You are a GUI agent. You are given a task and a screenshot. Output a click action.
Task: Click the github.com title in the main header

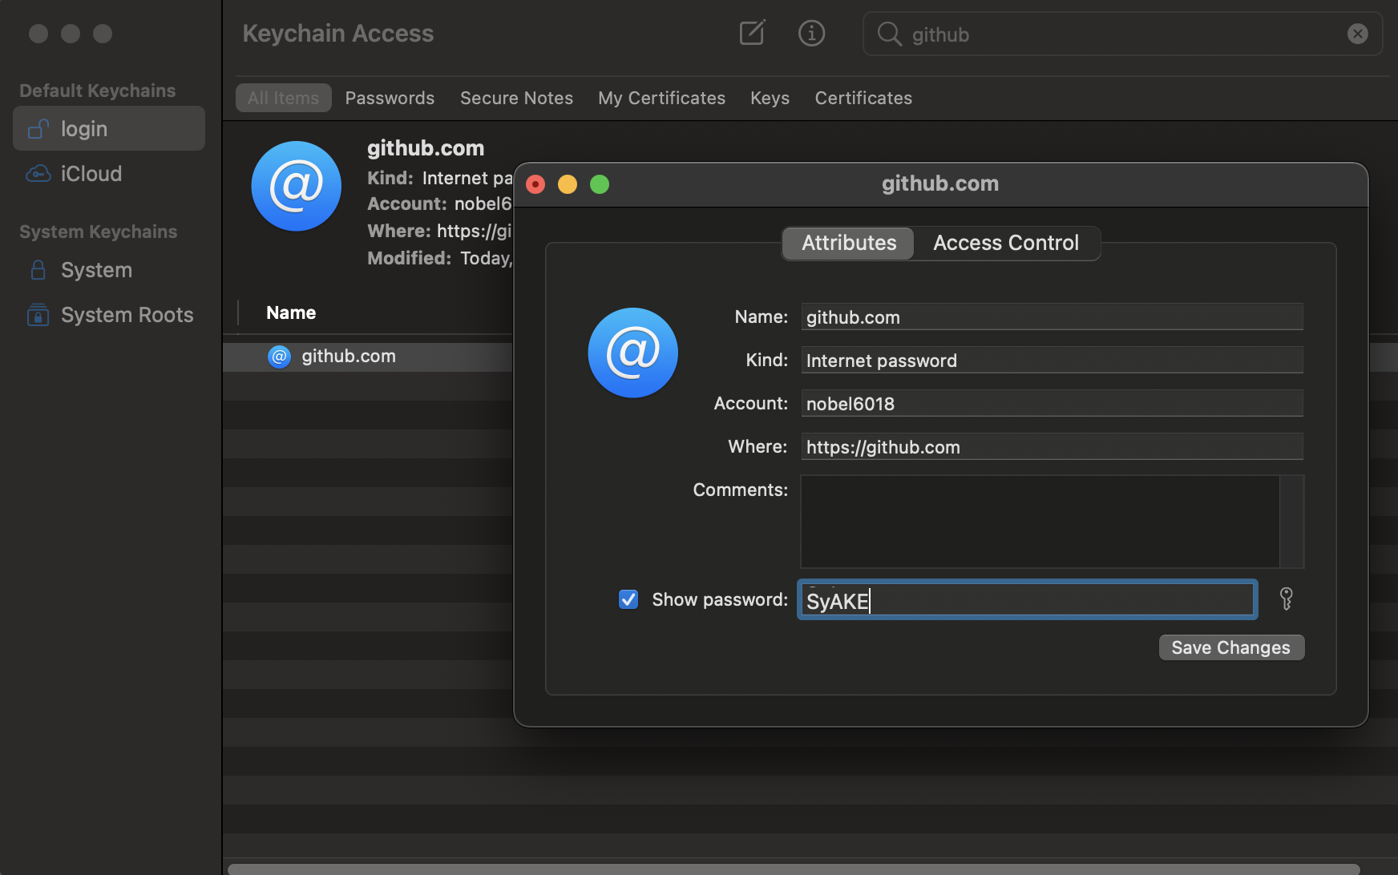click(426, 148)
